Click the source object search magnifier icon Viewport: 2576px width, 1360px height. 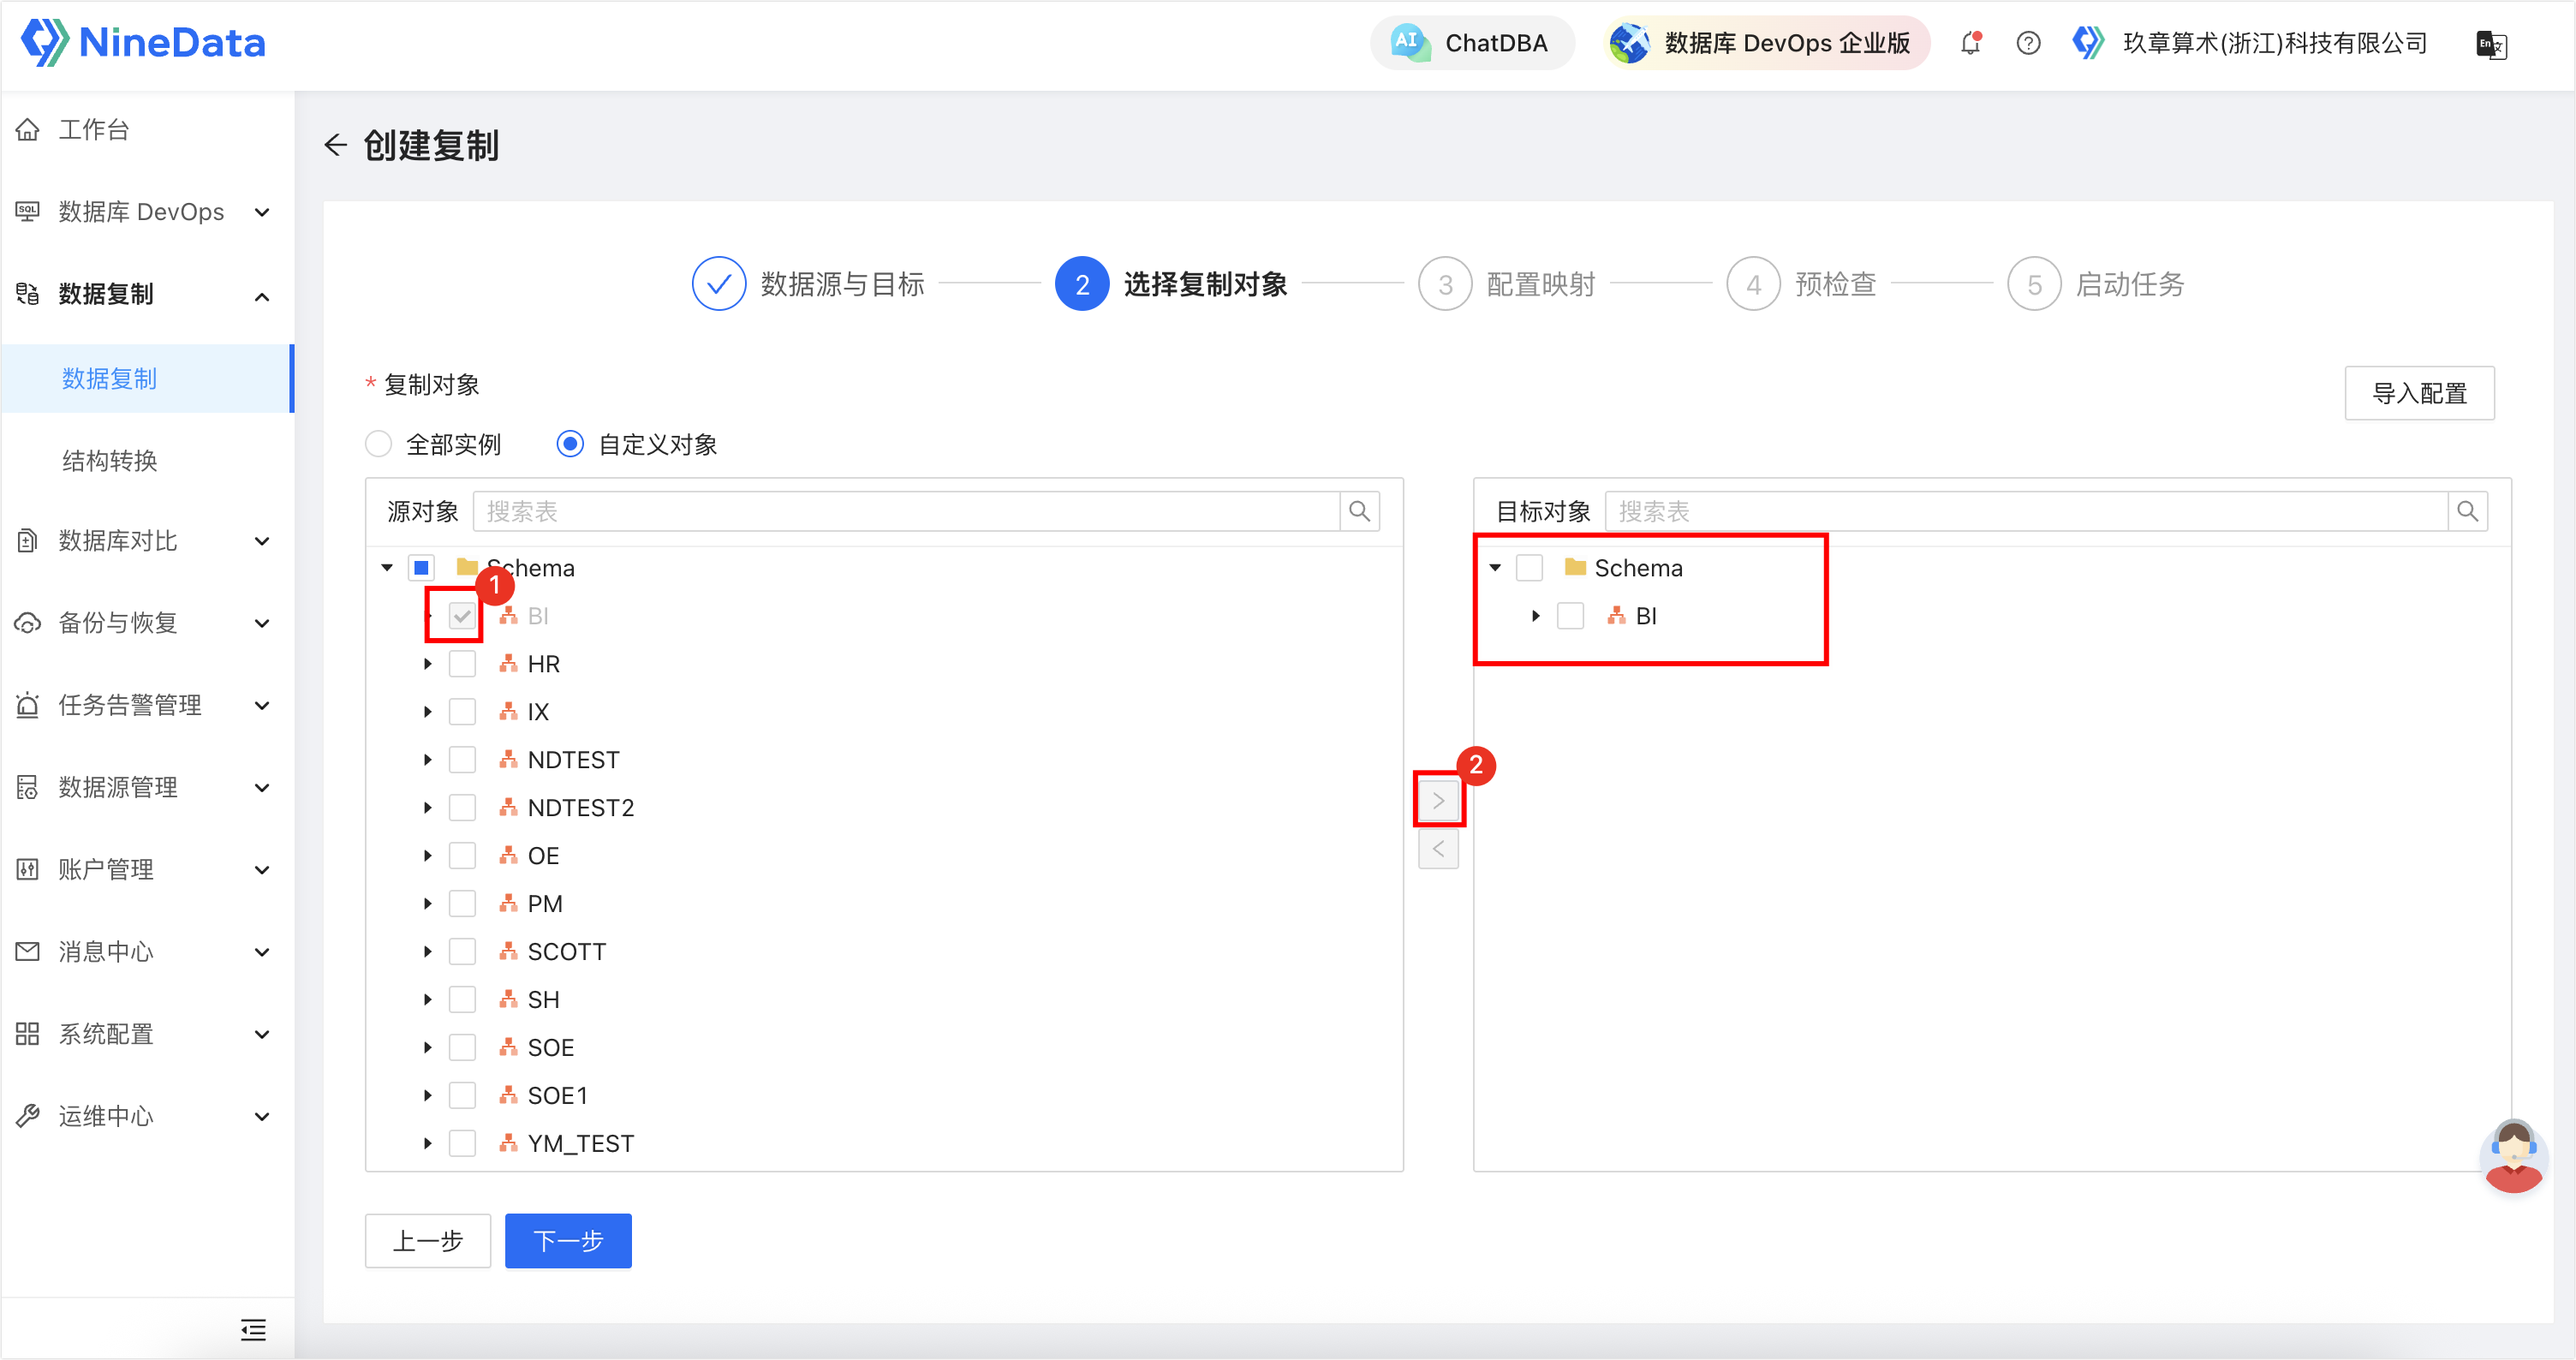pyautogui.click(x=1359, y=511)
